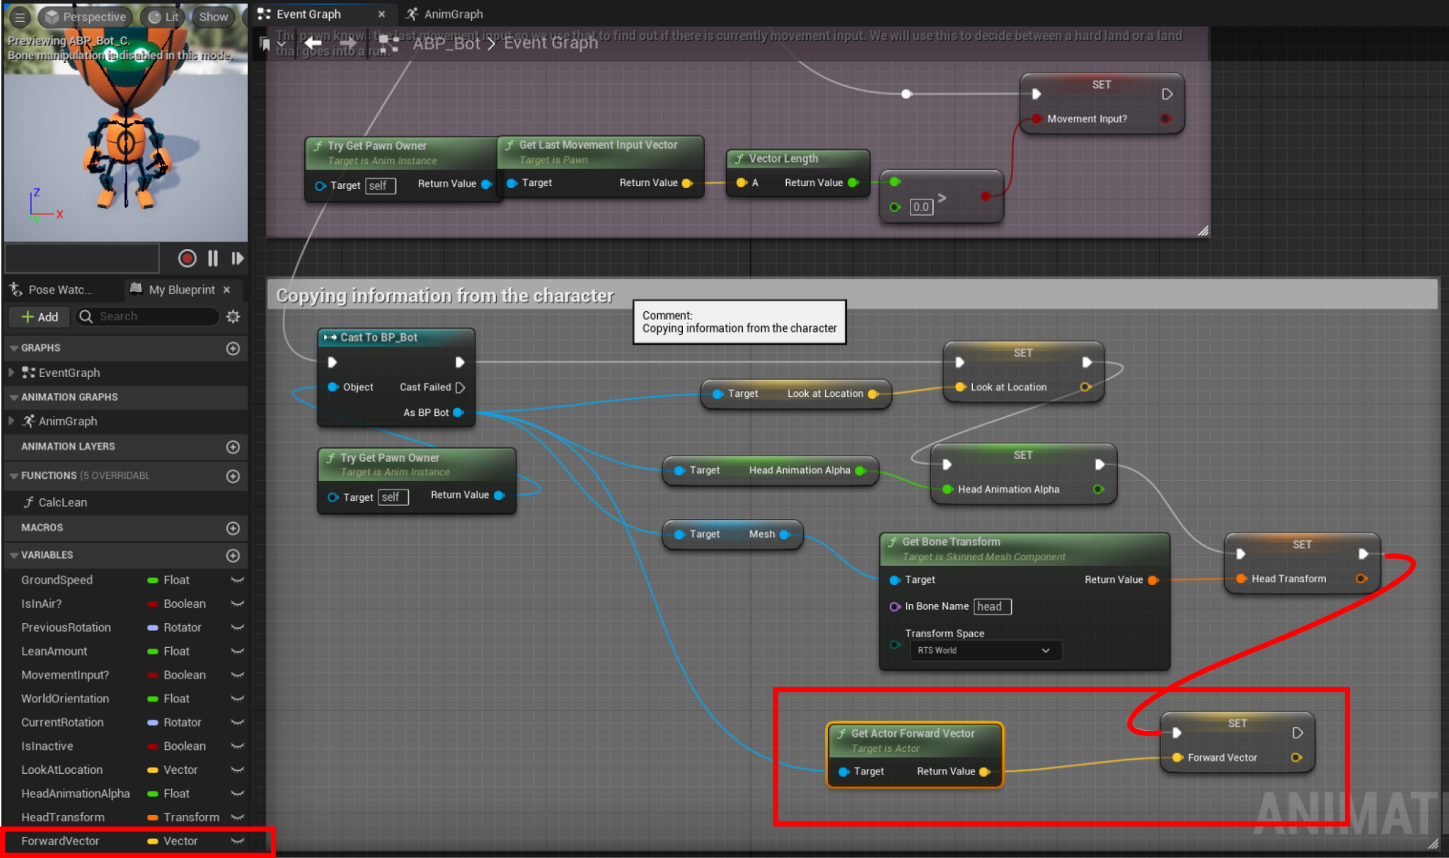Open the viewport hamburger options menu
The image size is (1449, 858).
20,16
